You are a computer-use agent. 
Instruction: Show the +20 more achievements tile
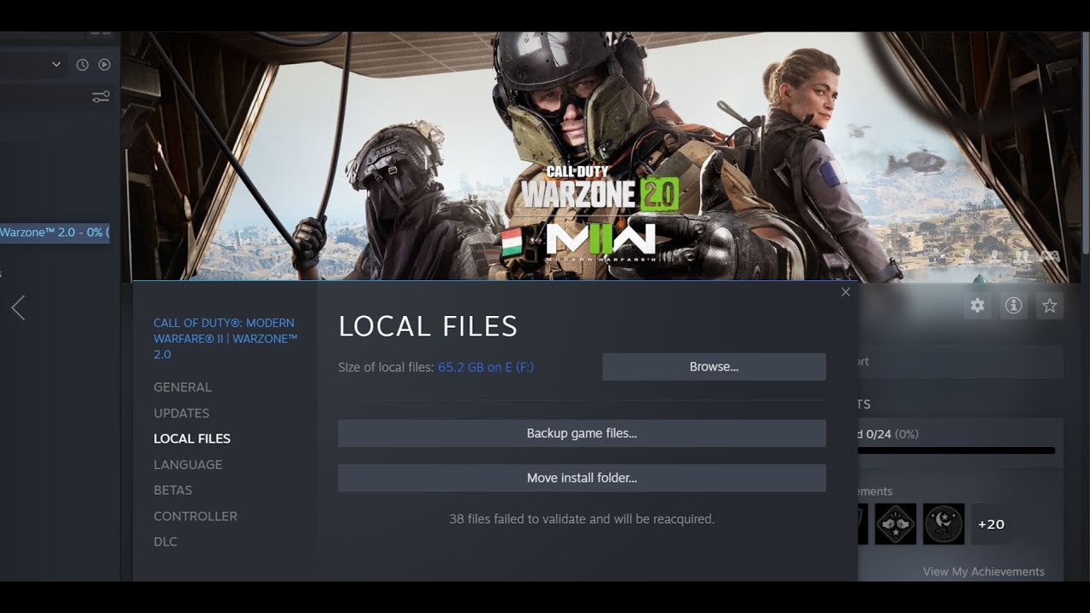(x=991, y=524)
